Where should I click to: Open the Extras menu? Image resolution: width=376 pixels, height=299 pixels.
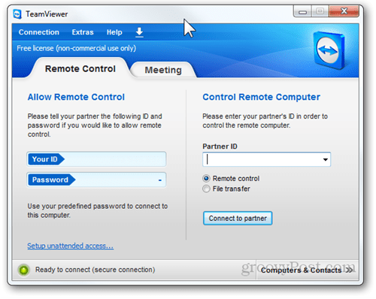83,32
